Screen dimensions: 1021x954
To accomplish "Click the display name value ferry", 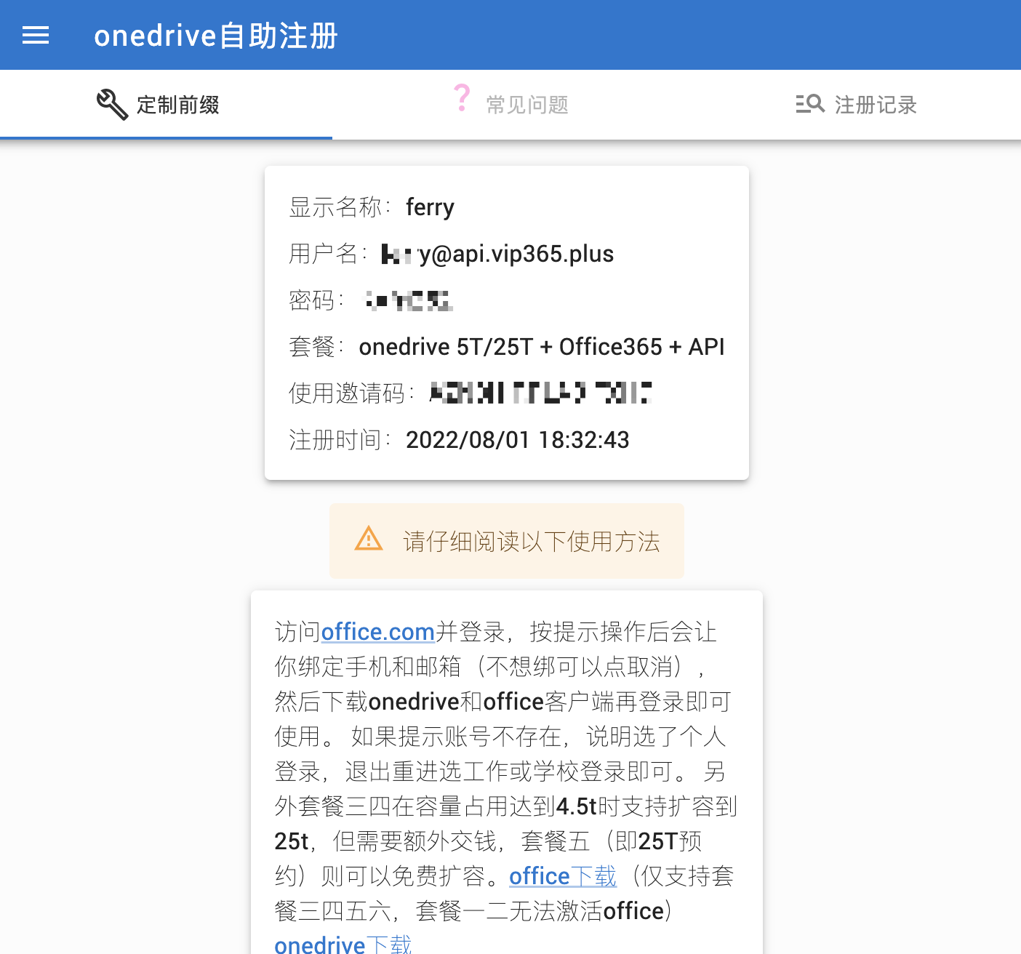I will (x=430, y=207).
